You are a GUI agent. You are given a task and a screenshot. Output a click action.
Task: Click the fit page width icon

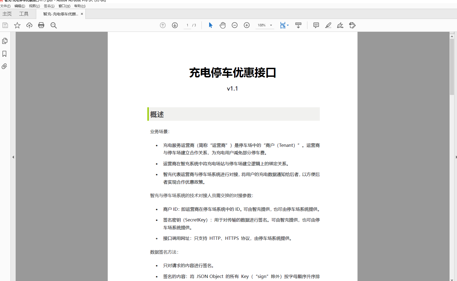pyautogui.click(x=283, y=25)
